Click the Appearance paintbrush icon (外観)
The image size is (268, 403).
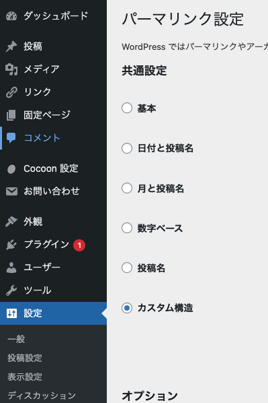[11, 222]
